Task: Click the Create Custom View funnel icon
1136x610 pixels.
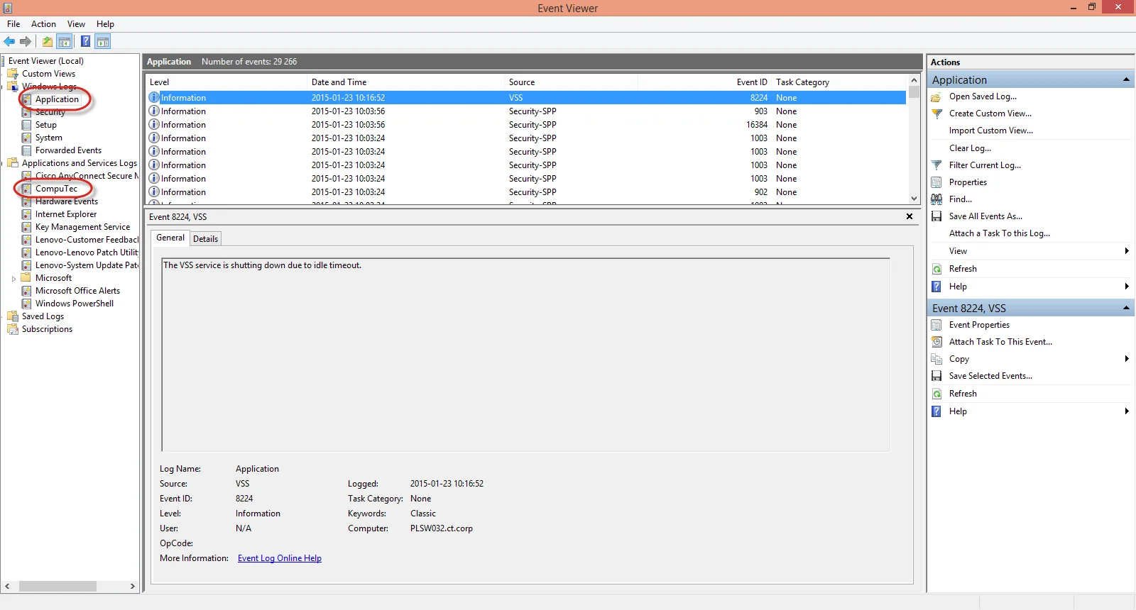Action: click(x=936, y=113)
